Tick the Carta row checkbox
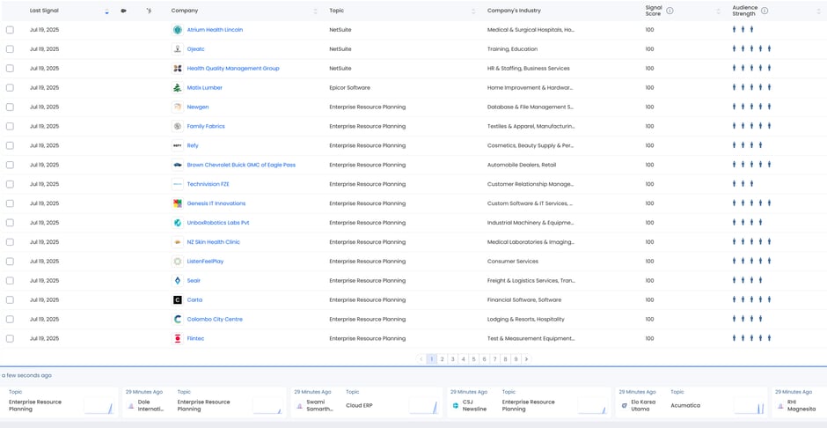The image size is (827, 428). [x=10, y=299]
